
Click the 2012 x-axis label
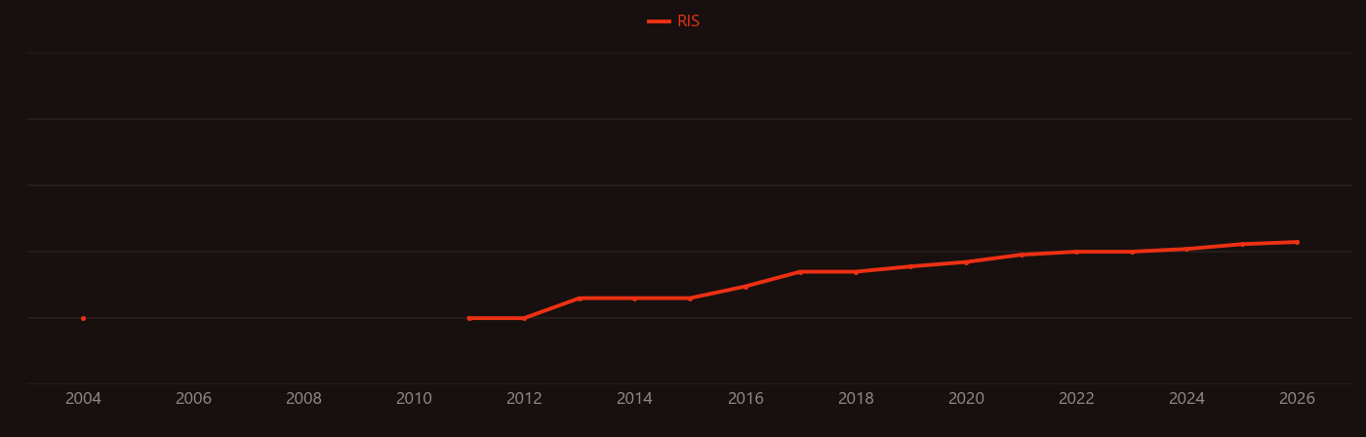click(x=524, y=399)
